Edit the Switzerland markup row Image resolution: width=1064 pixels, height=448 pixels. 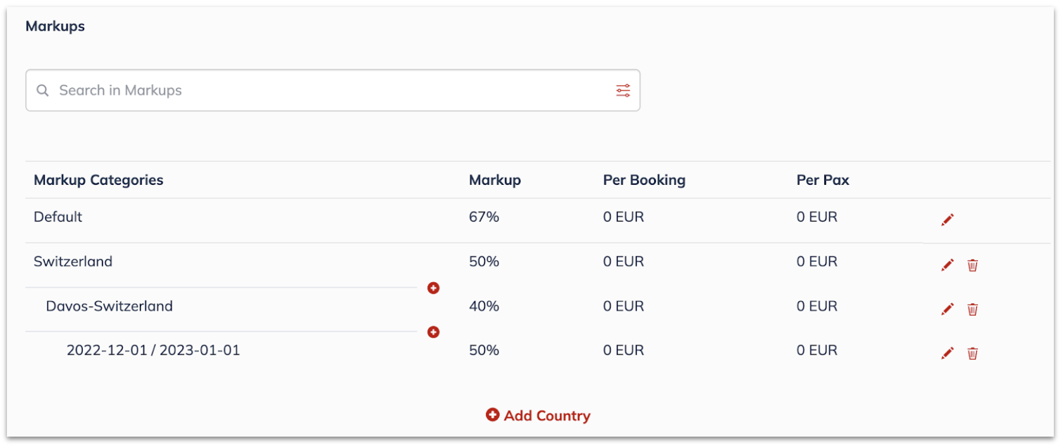[x=947, y=264]
